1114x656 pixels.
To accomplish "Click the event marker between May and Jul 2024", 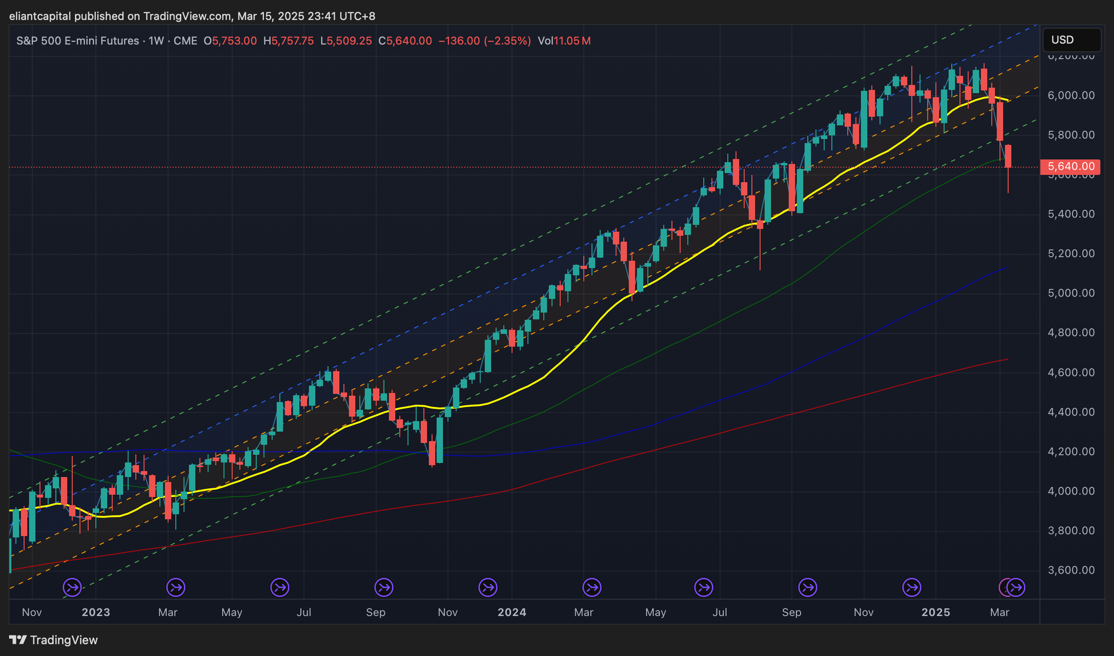I will (704, 587).
